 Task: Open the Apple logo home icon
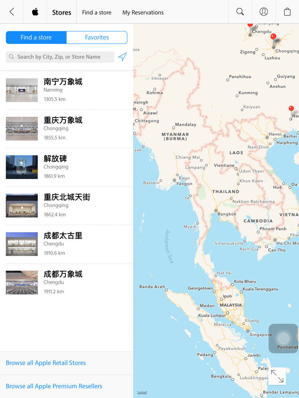click(35, 12)
